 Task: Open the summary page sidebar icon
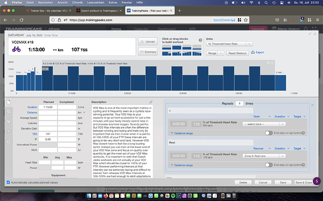[8, 102]
